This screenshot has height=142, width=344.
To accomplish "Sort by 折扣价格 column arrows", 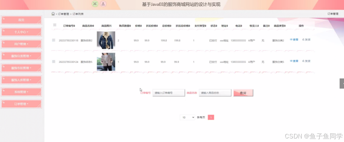I will click(157, 26).
